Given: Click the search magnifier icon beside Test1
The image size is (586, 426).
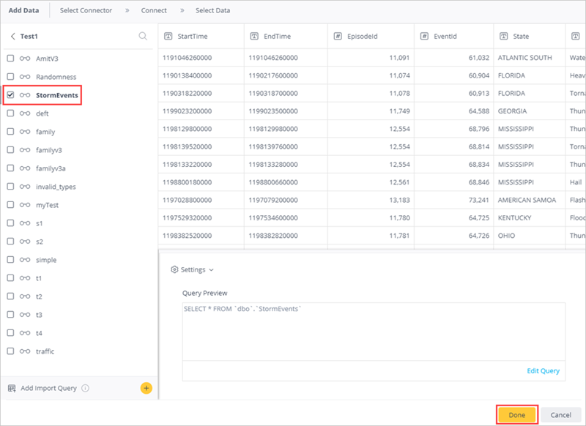Looking at the screenshot, I should point(143,36).
